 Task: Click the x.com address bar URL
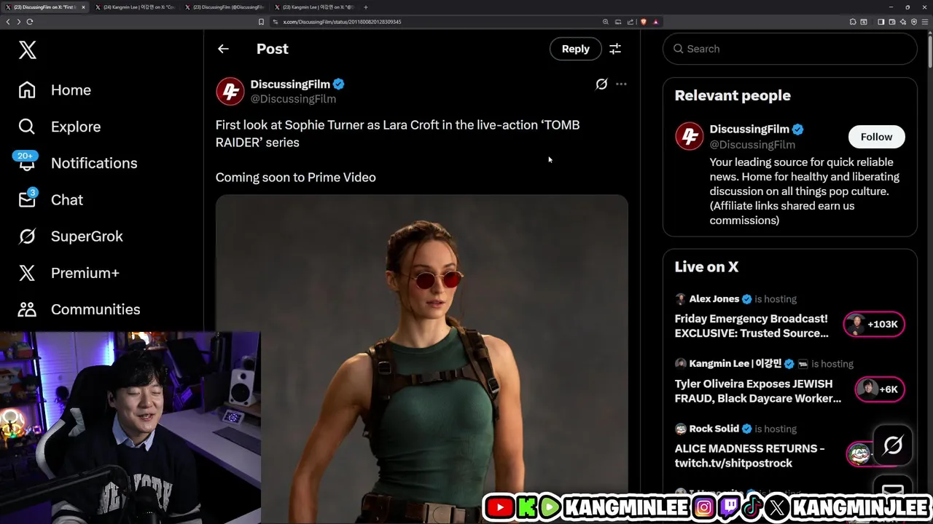342,22
